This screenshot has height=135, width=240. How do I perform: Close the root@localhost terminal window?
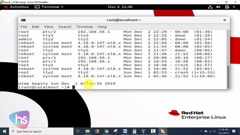[225, 20]
